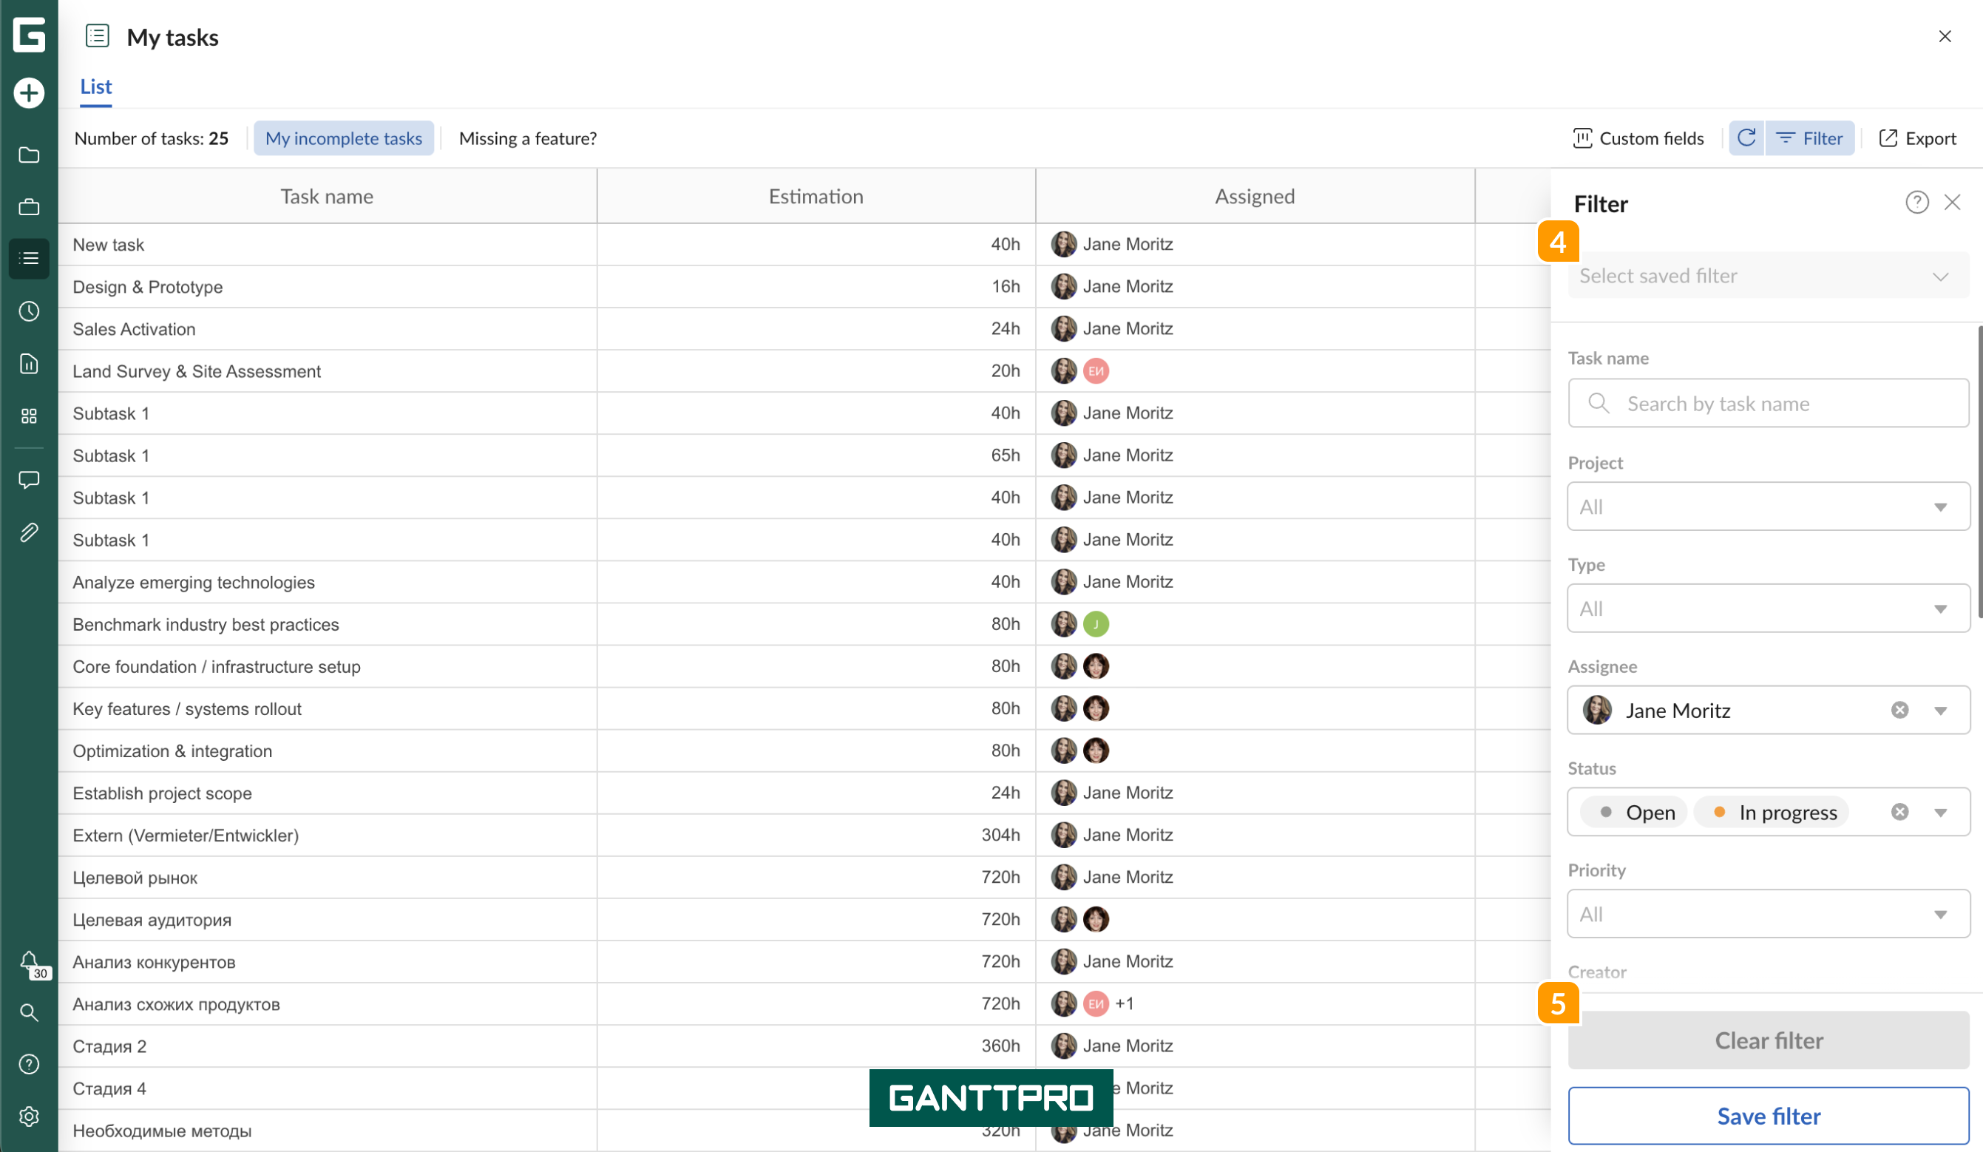Viewport: 1983px width, 1152px height.
Task: Open Custom fields settings
Action: [x=1638, y=138]
